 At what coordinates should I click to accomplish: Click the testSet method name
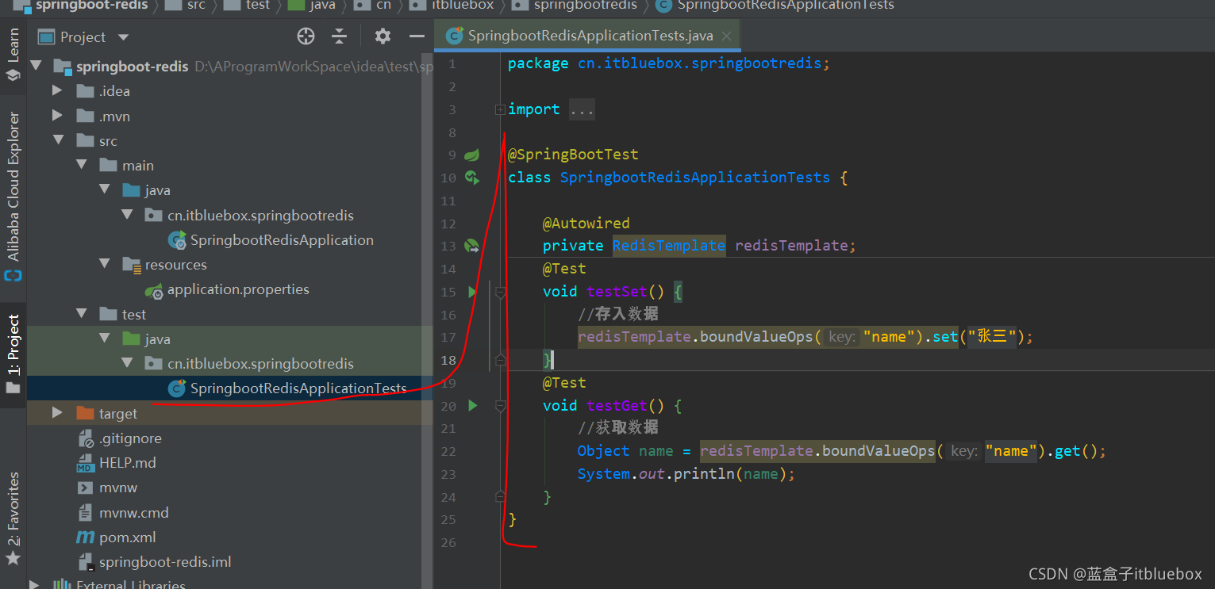pos(617,292)
